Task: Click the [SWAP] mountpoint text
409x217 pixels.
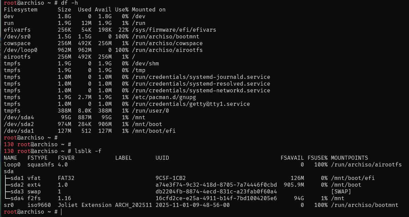Action: (x=341, y=191)
